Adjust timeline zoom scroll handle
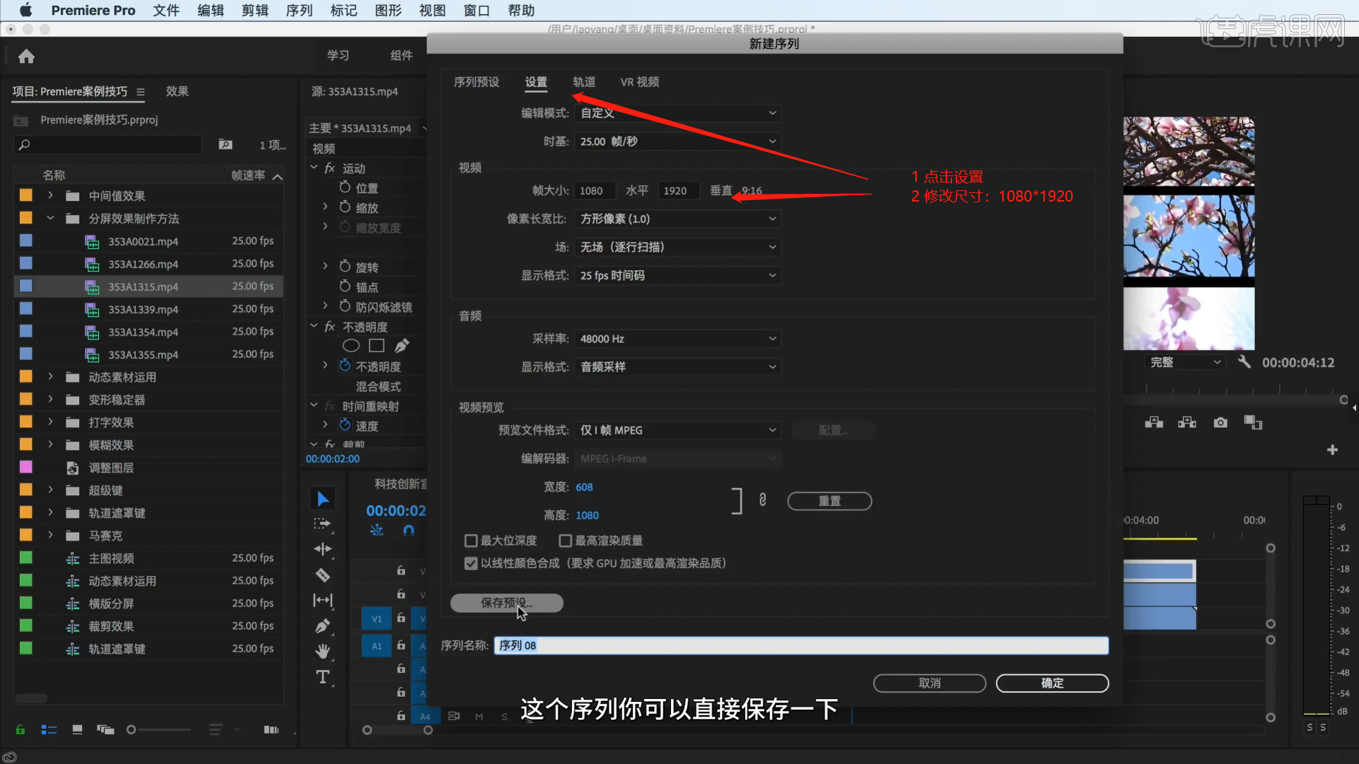Viewport: 1359px width, 764px height. tap(428, 730)
